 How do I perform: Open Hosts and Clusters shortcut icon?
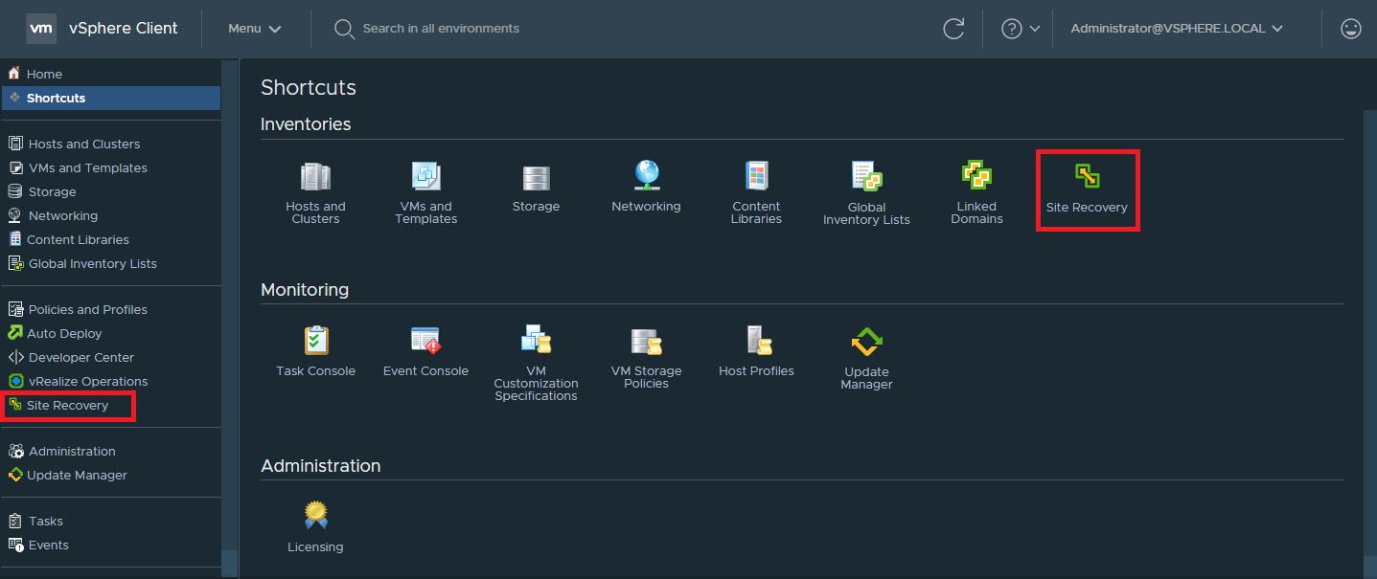click(315, 177)
